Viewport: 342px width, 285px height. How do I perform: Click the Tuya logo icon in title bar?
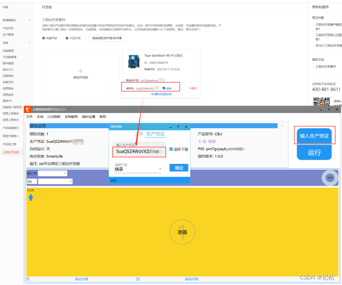27,109
